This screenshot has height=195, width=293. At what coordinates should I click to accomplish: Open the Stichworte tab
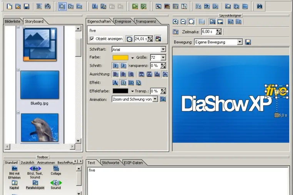110,163
